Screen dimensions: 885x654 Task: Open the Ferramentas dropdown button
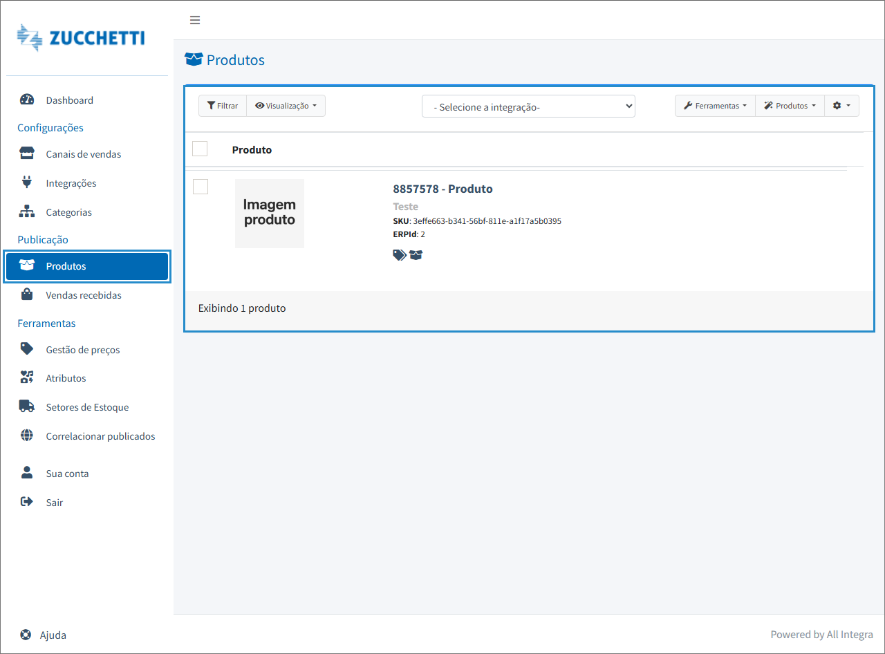coord(715,106)
